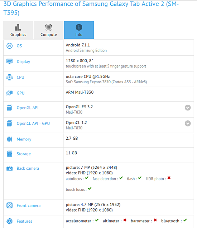Click the Features label
Screen dimensions: 197x228
[x=24, y=221]
